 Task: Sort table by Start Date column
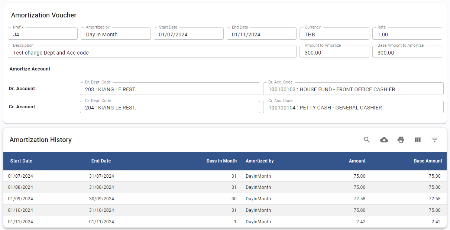click(21, 161)
